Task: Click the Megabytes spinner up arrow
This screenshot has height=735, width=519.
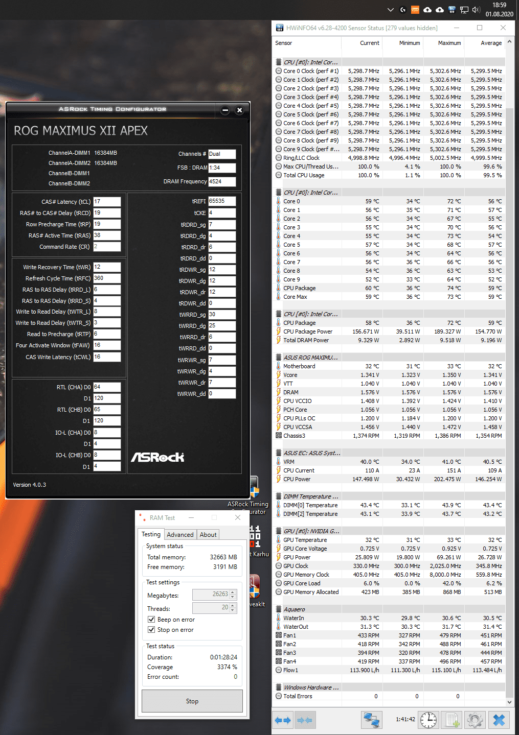Action: (233, 592)
